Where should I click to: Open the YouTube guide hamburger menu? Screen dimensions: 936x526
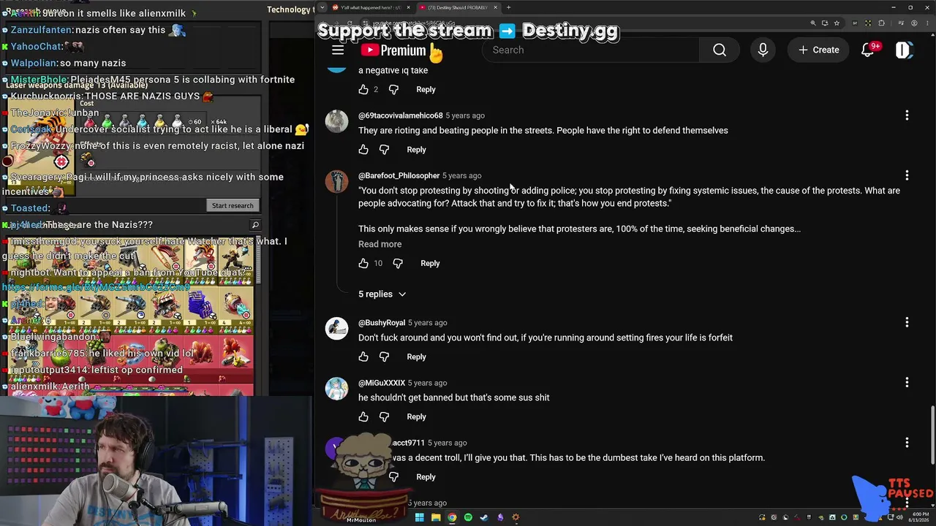coord(338,50)
